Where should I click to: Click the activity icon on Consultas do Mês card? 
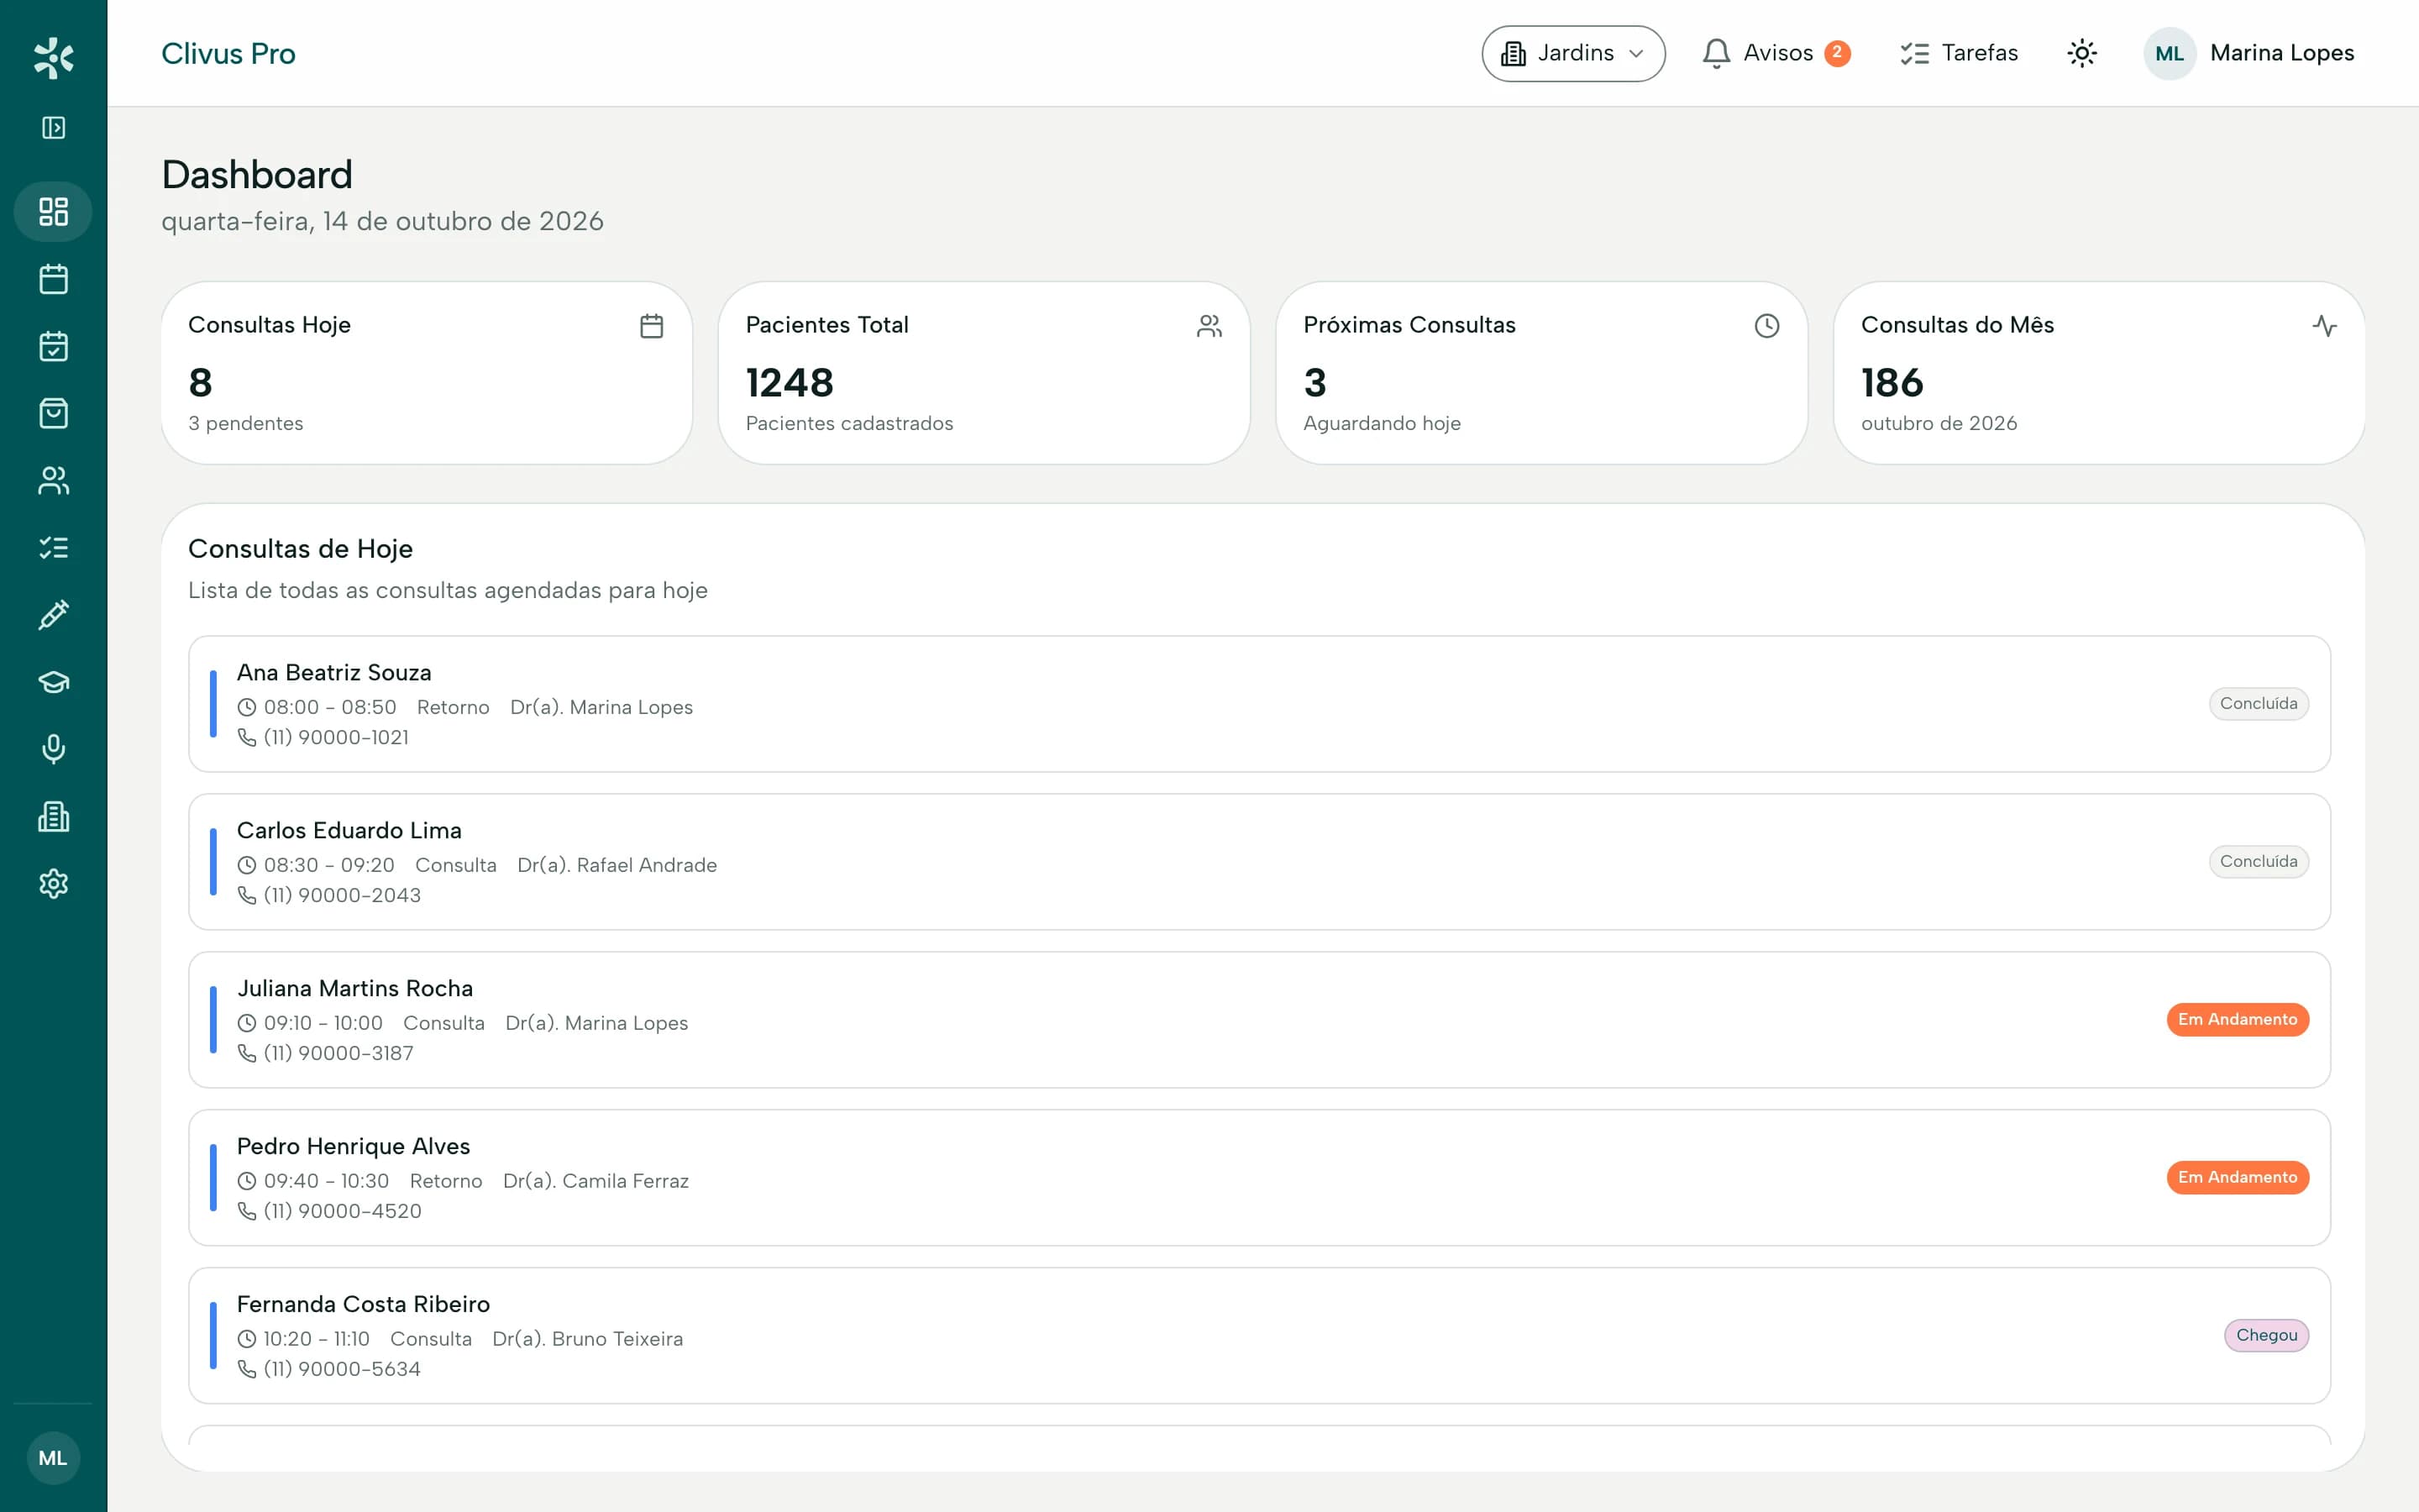[2325, 326]
